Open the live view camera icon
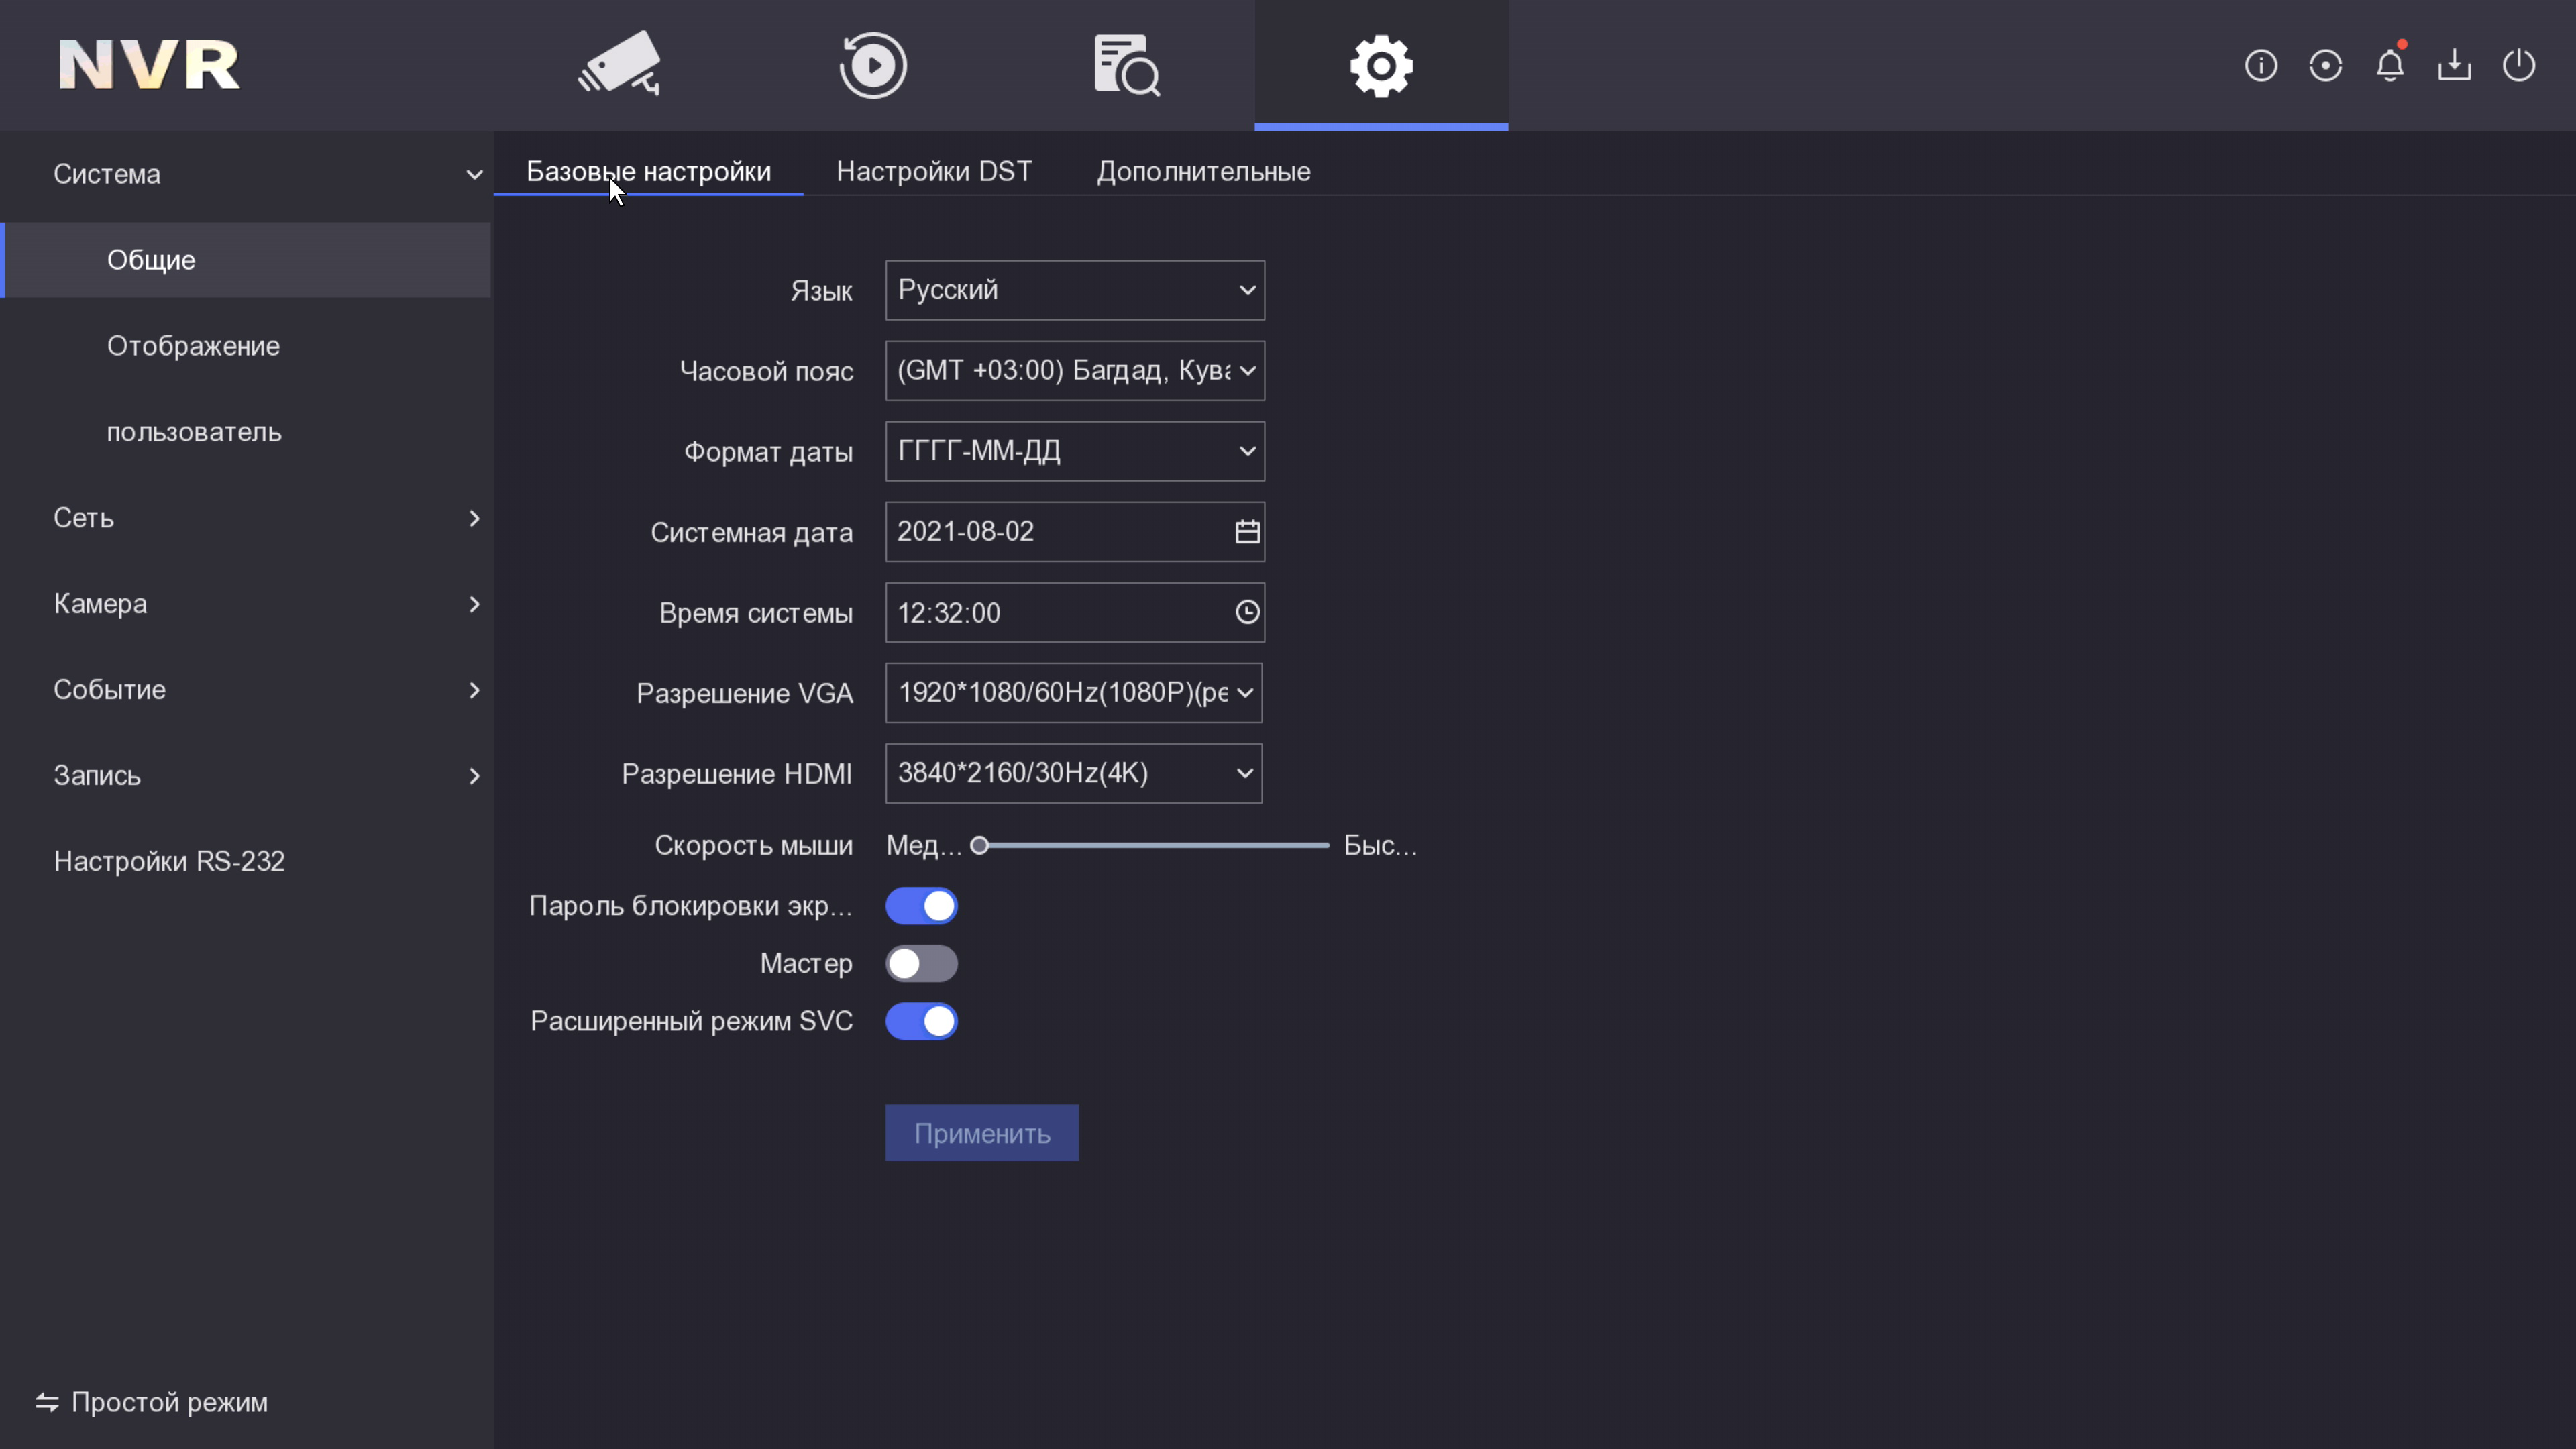This screenshot has width=2576, height=1449. 620,65
